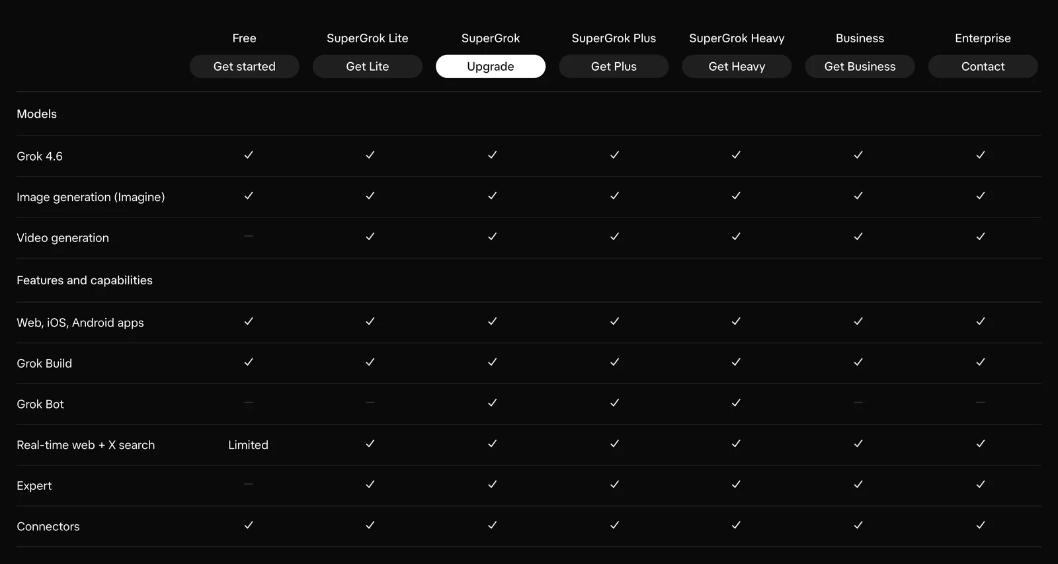Viewport: 1058px width, 564px height.
Task: Click the Contact button under Enterprise
Action: [x=983, y=66]
